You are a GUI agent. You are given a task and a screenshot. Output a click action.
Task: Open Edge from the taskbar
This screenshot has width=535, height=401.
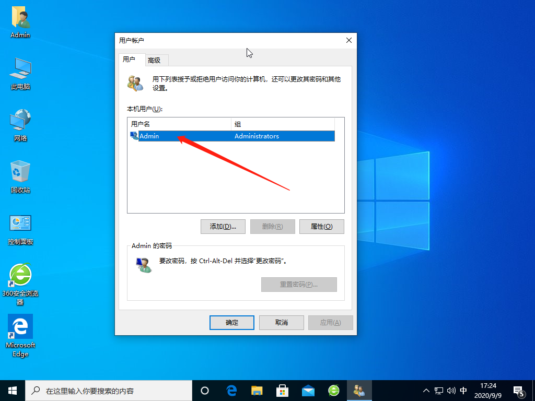231,391
